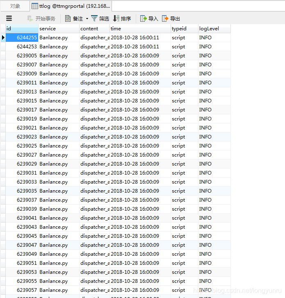Select cell with id 6239021
This screenshot has height=298, width=285.
tap(22, 128)
